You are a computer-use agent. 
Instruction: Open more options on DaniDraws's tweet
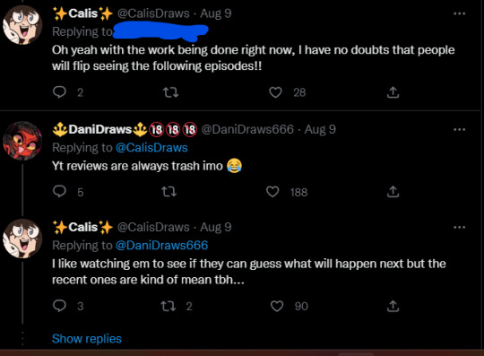pyautogui.click(x=459, y=129)
